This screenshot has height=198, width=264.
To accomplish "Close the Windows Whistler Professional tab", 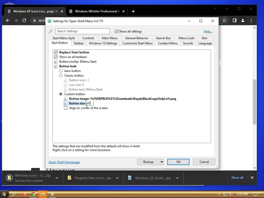I will [123, 11].
